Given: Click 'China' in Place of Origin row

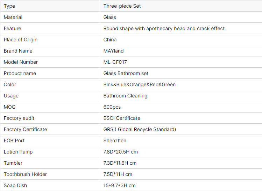Looking at the screenshot, I should pos(110,40).
